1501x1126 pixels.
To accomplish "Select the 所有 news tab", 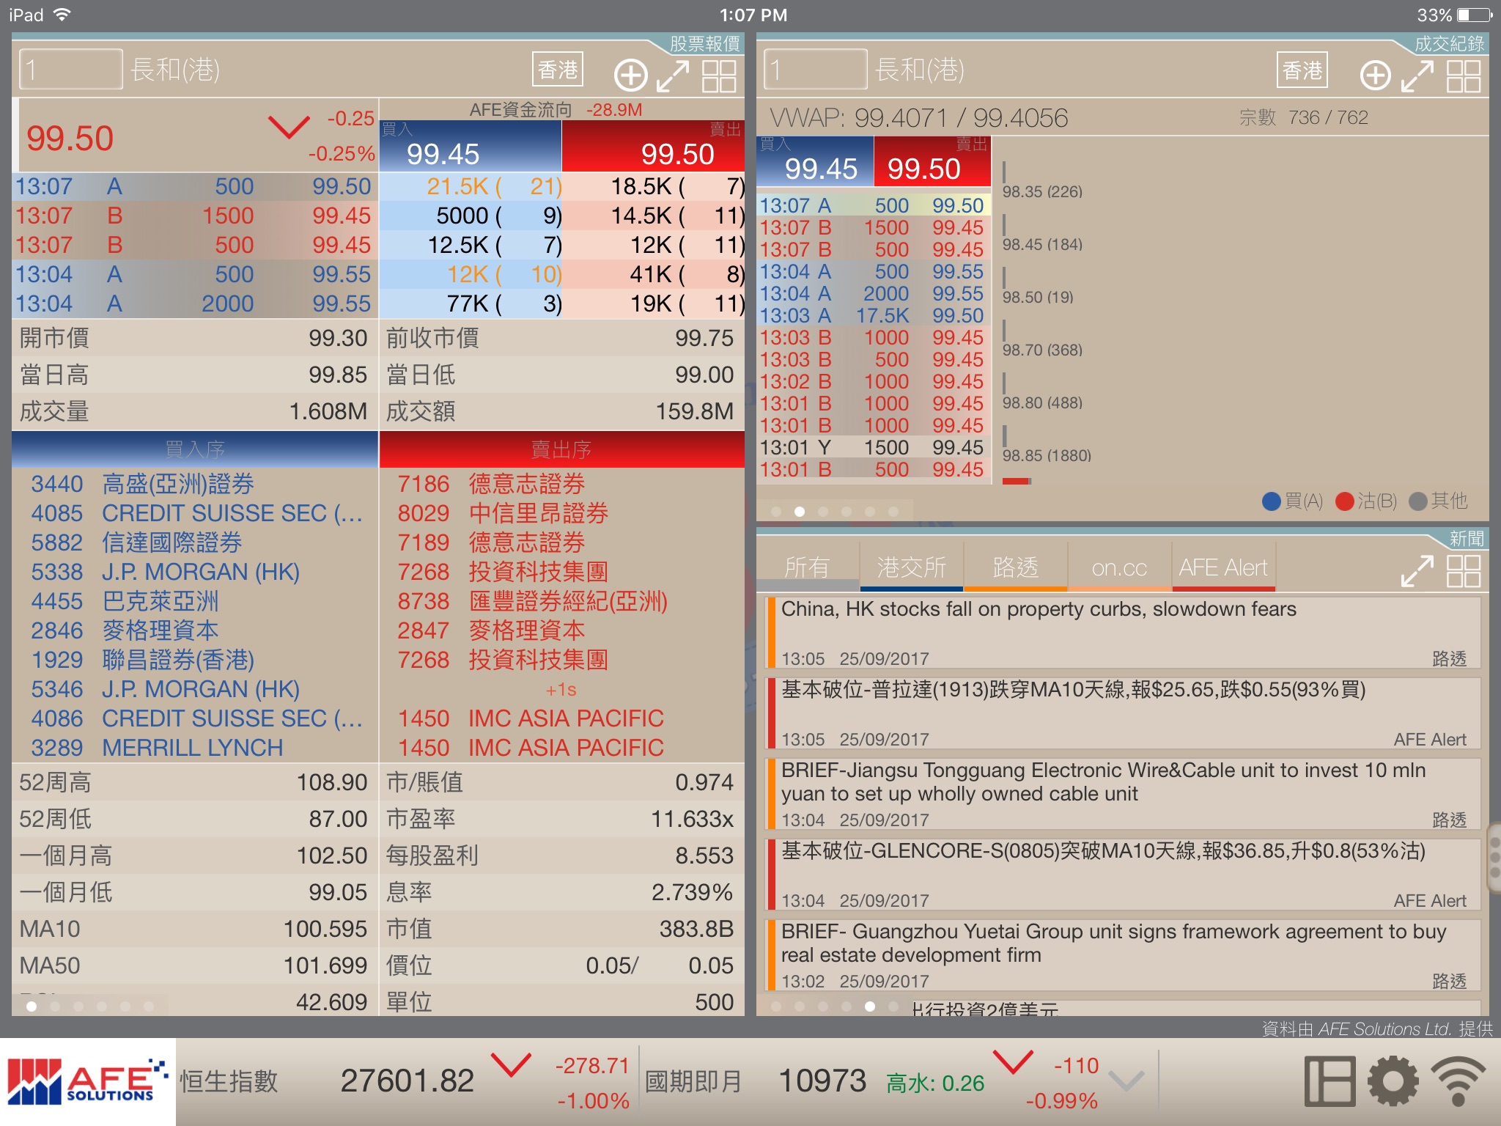I will [x=807, y=568].
